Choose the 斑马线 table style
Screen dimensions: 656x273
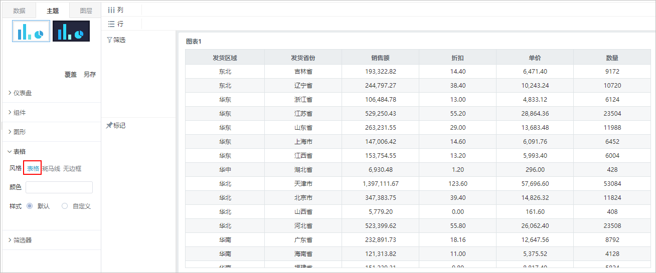(x=51, y=168)
